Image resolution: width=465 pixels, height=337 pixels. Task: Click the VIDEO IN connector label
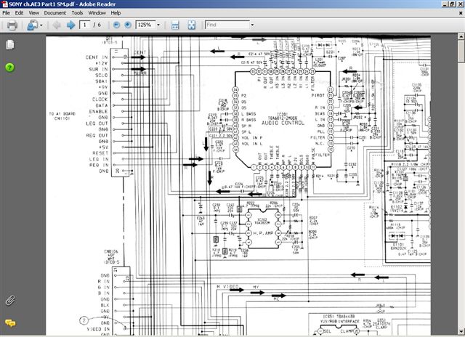[98, 329]
